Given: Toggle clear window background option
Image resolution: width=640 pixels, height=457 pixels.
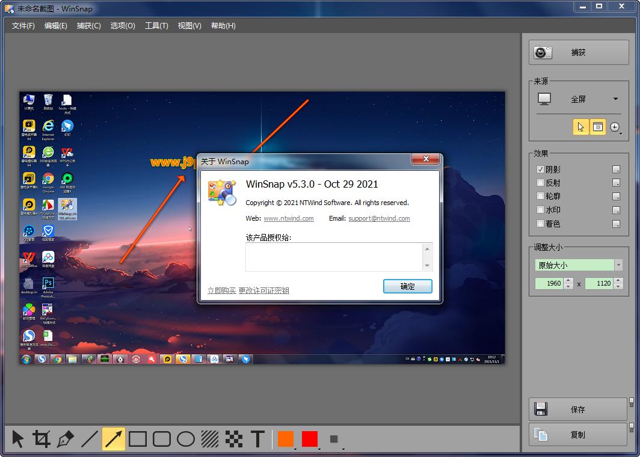Looking at the screenshot, I should coord(597,127).
